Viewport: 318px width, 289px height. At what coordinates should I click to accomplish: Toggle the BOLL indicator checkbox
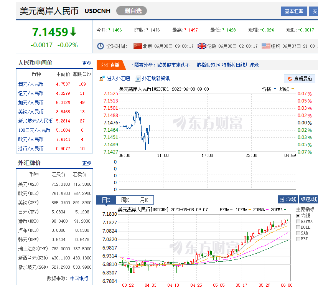[x=298, y=228]
